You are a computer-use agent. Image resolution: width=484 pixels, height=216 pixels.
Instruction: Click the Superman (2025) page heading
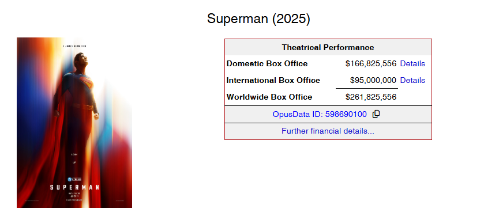[x=258, y=19]
